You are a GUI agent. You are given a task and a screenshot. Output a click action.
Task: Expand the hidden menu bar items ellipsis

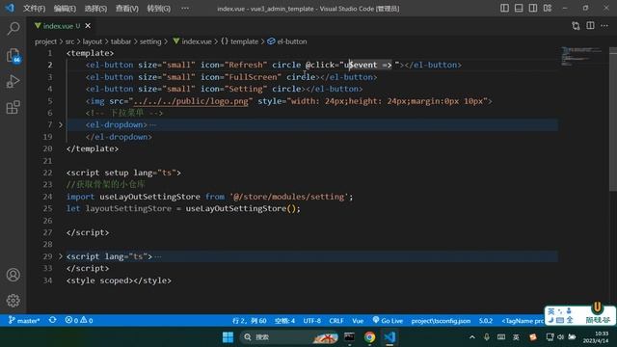tap(185, 9)
